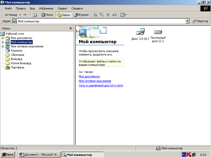Click the Рабочий стол desktop icon

(3, 34)
